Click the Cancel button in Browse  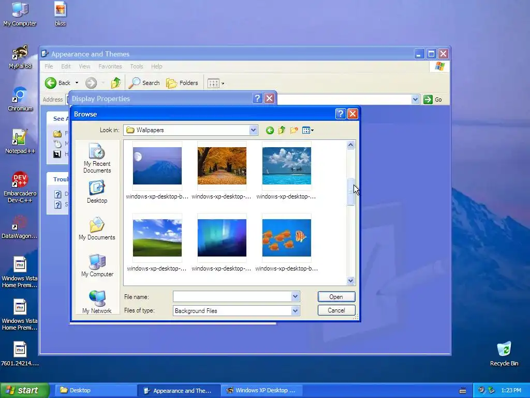pyautogui.click(x=336, y=310)
